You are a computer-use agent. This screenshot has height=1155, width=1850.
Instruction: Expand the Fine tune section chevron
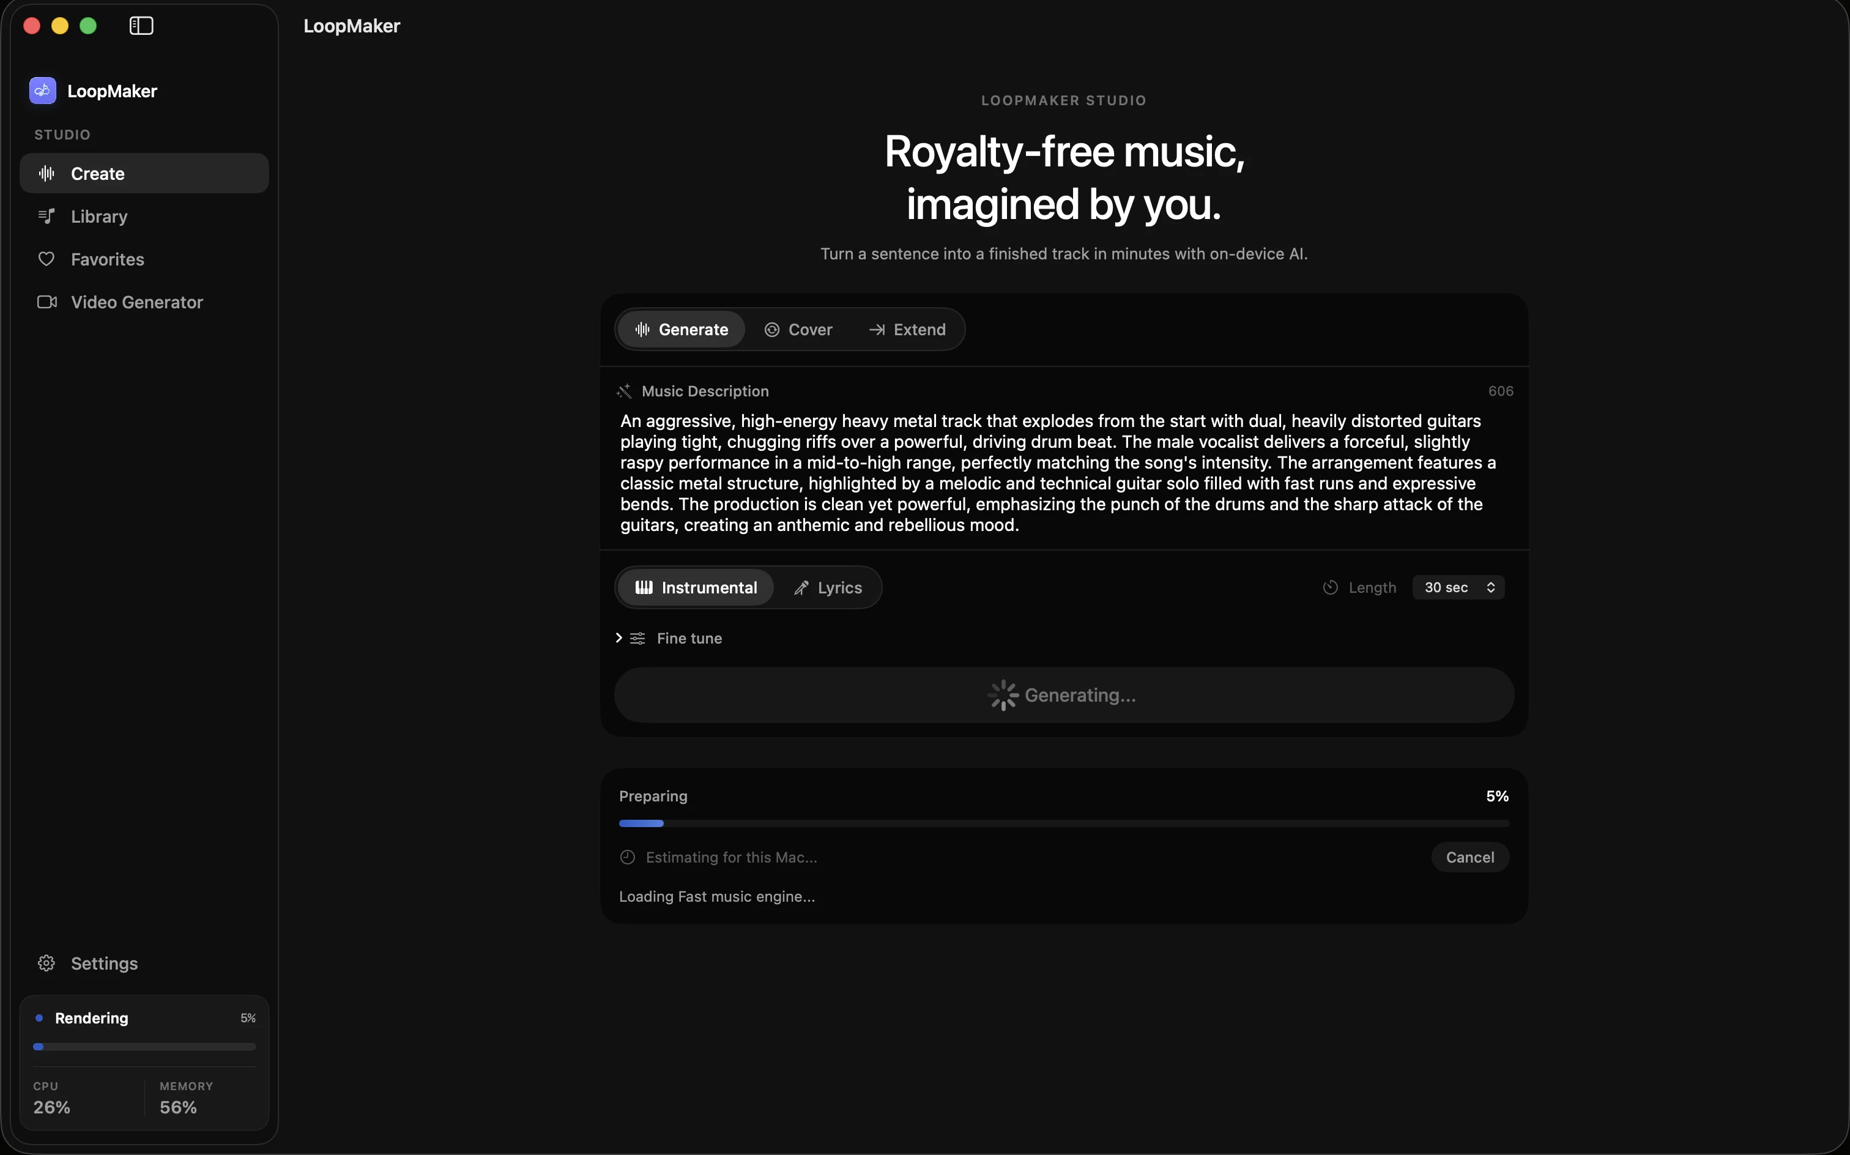(619, 638)
